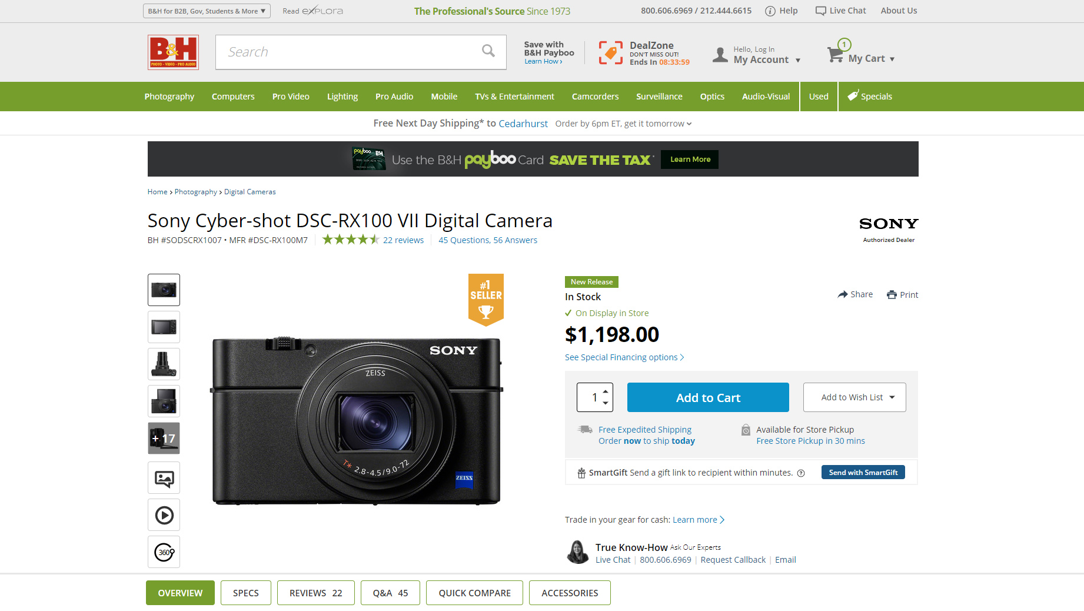Open product image gallery icon
This screenshot has width=1084, height=611.
click(164, 478)
